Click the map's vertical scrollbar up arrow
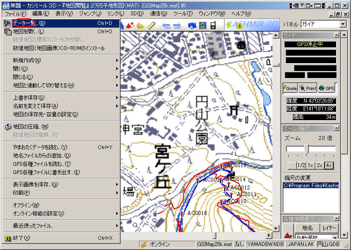Viewport: 351px width, 250px height. tap(276, 35)
